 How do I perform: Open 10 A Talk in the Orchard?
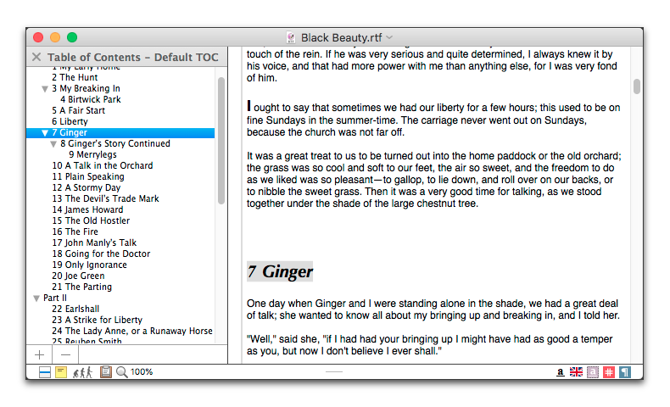point(103,165)
